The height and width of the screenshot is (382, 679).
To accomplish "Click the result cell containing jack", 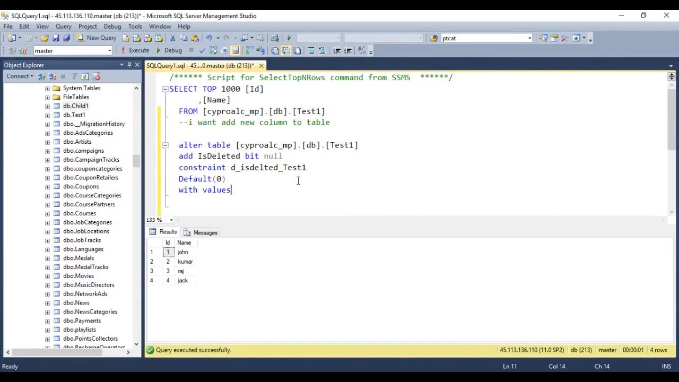I will [x=186, y=281].
